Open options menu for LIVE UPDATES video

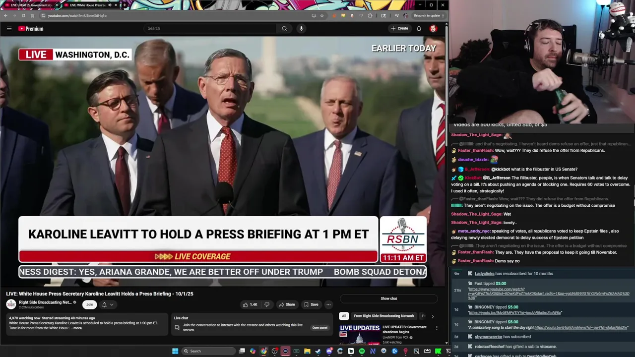[437, 328]
